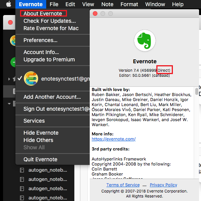
Task: Open the Format menu
Action: tap(129, 4)
